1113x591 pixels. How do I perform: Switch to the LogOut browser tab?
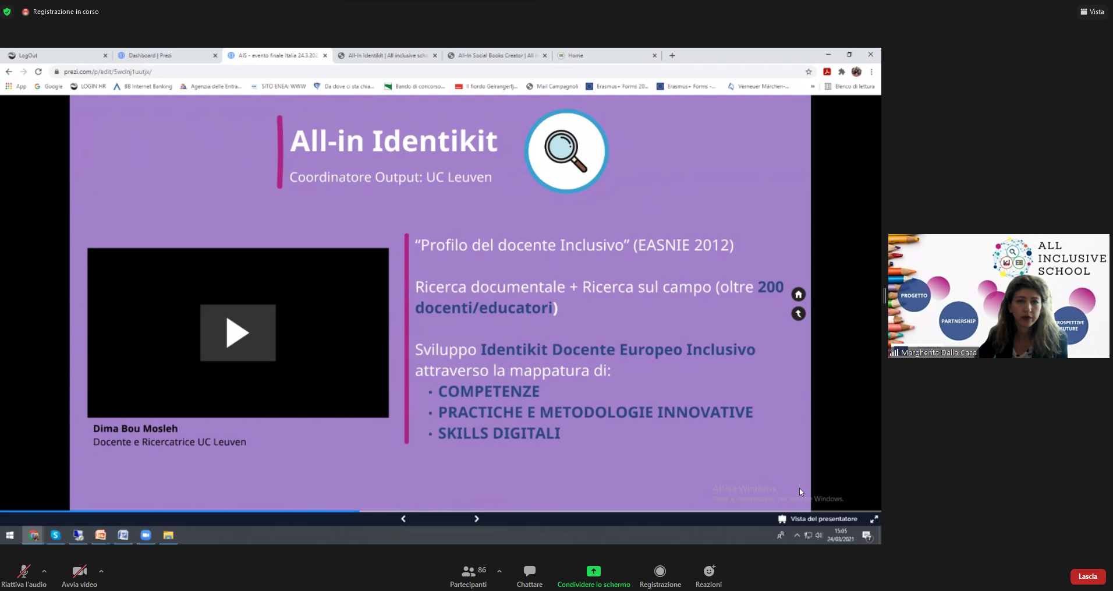click(x=56, y=55)
